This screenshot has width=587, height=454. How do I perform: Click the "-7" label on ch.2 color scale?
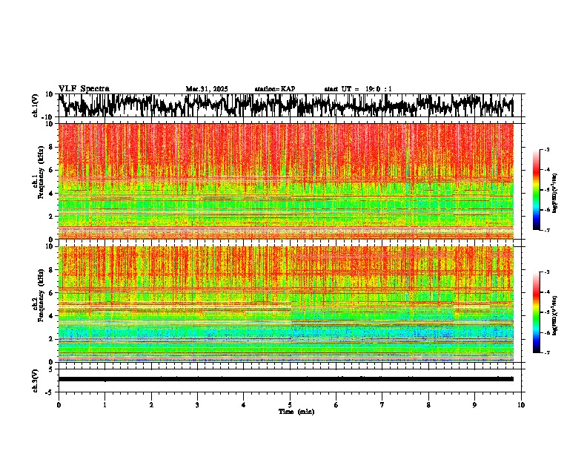point(546,352)
